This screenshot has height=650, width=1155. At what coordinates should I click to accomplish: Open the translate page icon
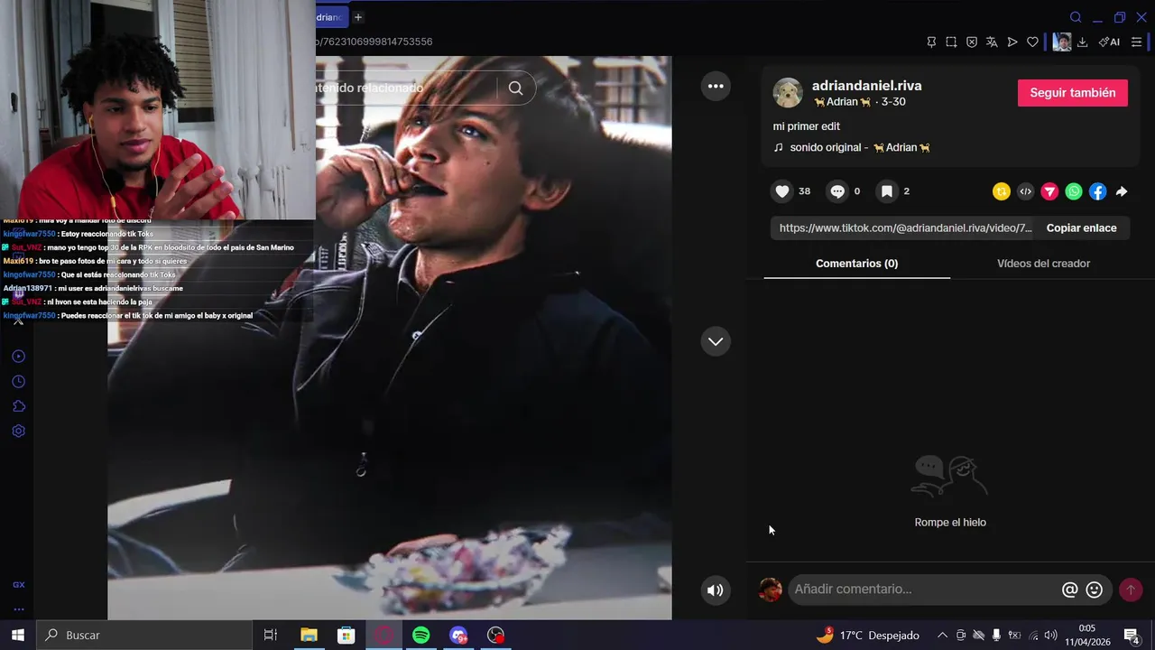coord(992,42)
